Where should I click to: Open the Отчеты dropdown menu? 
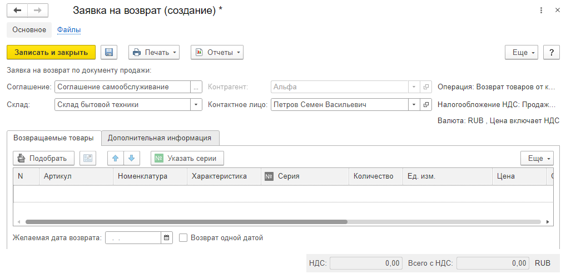tap(217, 52)
